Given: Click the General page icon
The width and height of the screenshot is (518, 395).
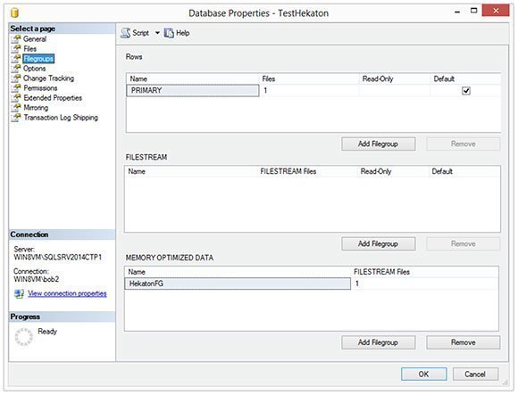Looking at the screenshot, I should pyautogui.click(x=15, y=39).
